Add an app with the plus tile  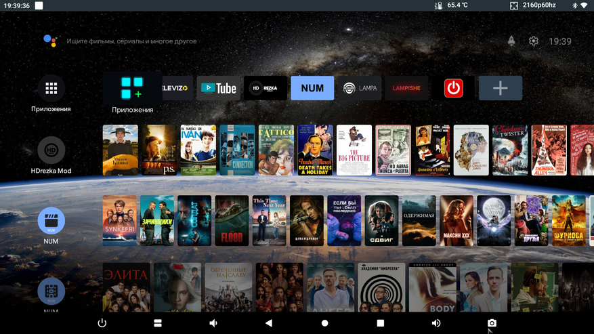point(501,88)
